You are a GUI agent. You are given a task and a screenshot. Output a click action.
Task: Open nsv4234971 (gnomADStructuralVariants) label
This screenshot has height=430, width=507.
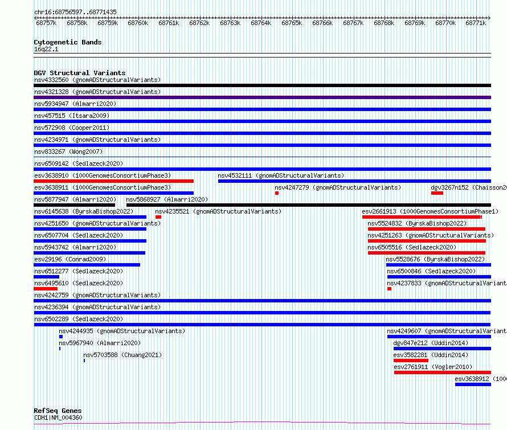click(97, 140)
